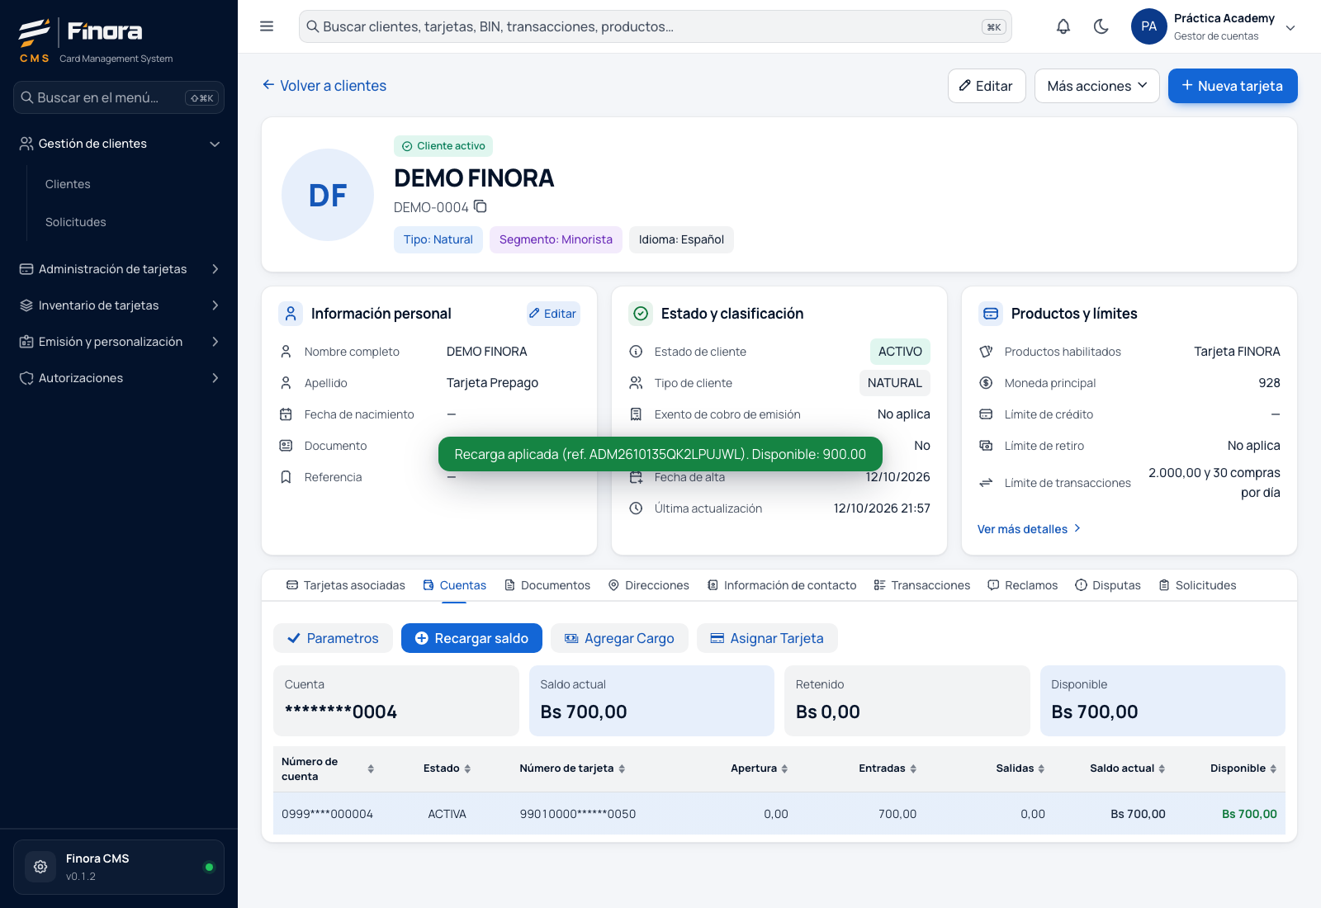The width and height of the screenshot is (1321, 908).
Task: Edit Información personal section
Action: (553, 314)
